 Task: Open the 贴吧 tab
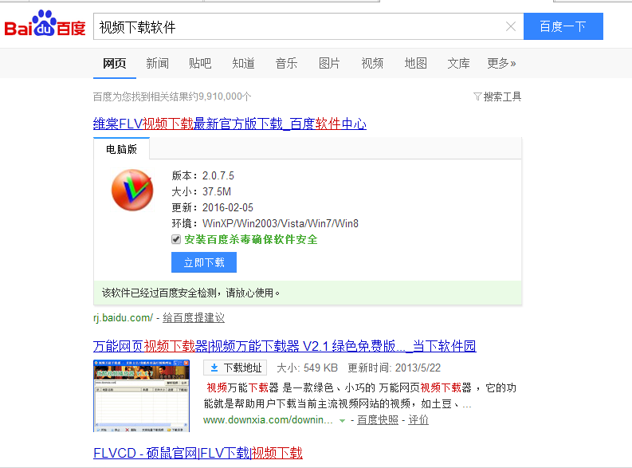pyautogui.click(x=200, y=63)
